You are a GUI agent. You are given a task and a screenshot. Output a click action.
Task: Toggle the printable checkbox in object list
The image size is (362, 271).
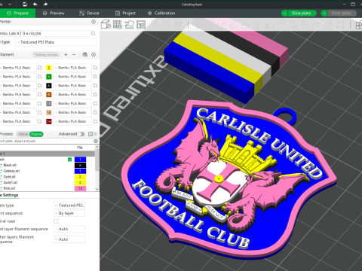click(69, 160)
